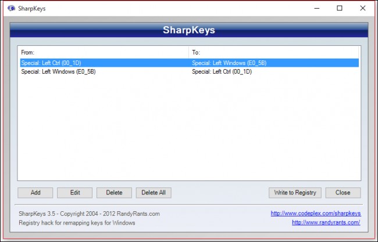
Task: Open the randyrants.com link
Action: (326, 222)
